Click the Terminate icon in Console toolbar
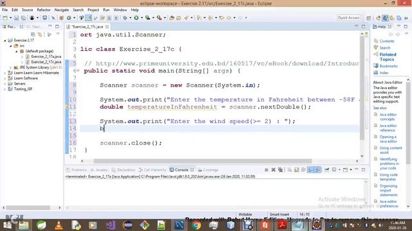 (267, 170)
